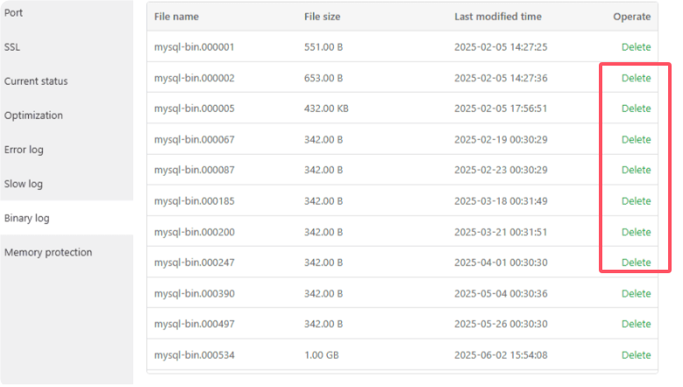Select the Binary log tab
This screenshot has width=683, height=387.
(x=26, y=218)
